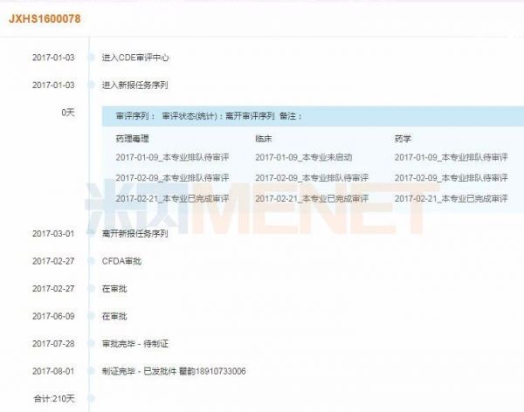Screen dimensions: 524x412
Task: Select timeline dot next to CFDA审批
Action: 90,261
